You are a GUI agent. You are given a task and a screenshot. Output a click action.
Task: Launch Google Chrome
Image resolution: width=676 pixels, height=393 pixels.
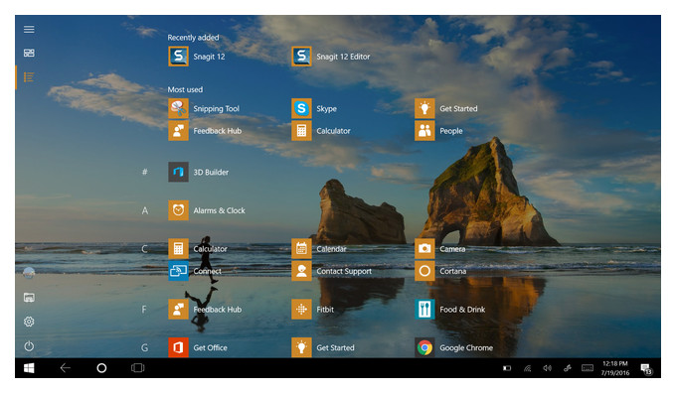454,347
